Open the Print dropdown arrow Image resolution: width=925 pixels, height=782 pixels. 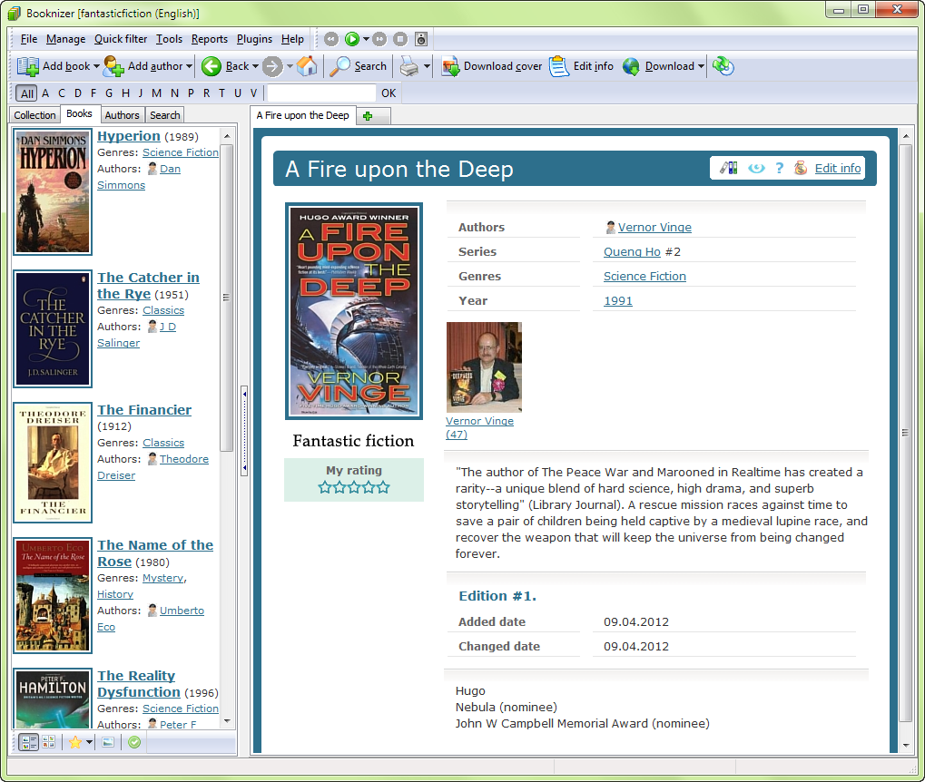pos(427,66)
